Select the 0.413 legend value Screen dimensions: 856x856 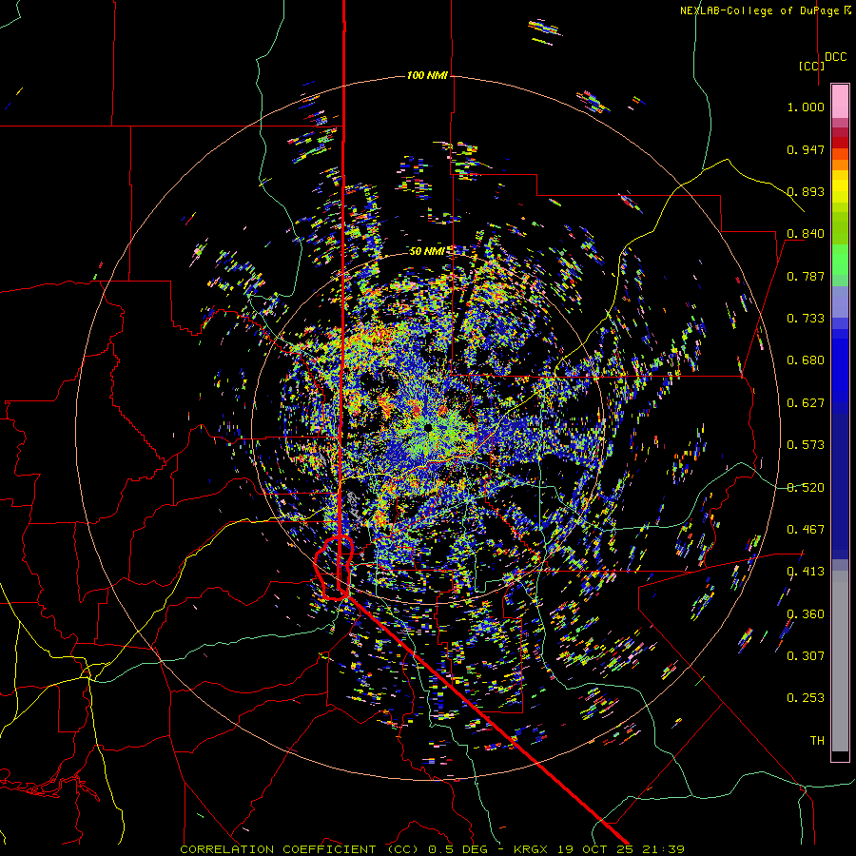806,572
